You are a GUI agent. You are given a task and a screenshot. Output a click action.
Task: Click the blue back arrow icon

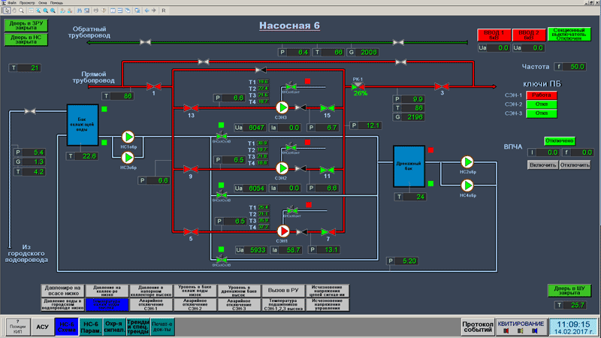tap(146, 11)
